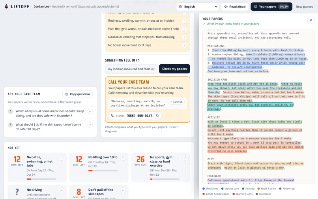Check off Don't pull off skin tapes card
Viewport: 318px width, 199px height.
coord(123,190)
